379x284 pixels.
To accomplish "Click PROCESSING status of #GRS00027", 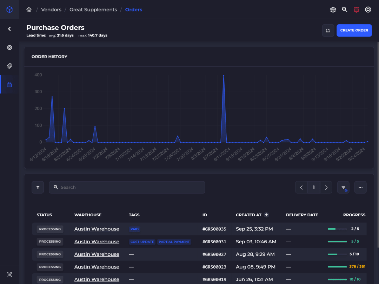I will point(50,254).
